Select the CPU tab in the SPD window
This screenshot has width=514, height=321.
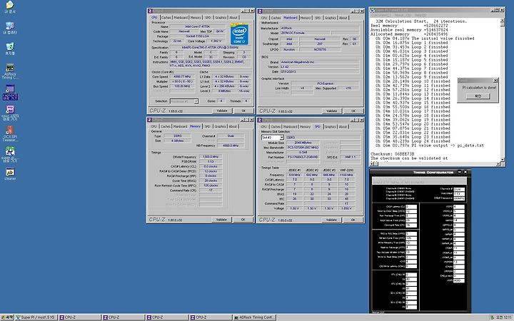[x=264, y=127]
